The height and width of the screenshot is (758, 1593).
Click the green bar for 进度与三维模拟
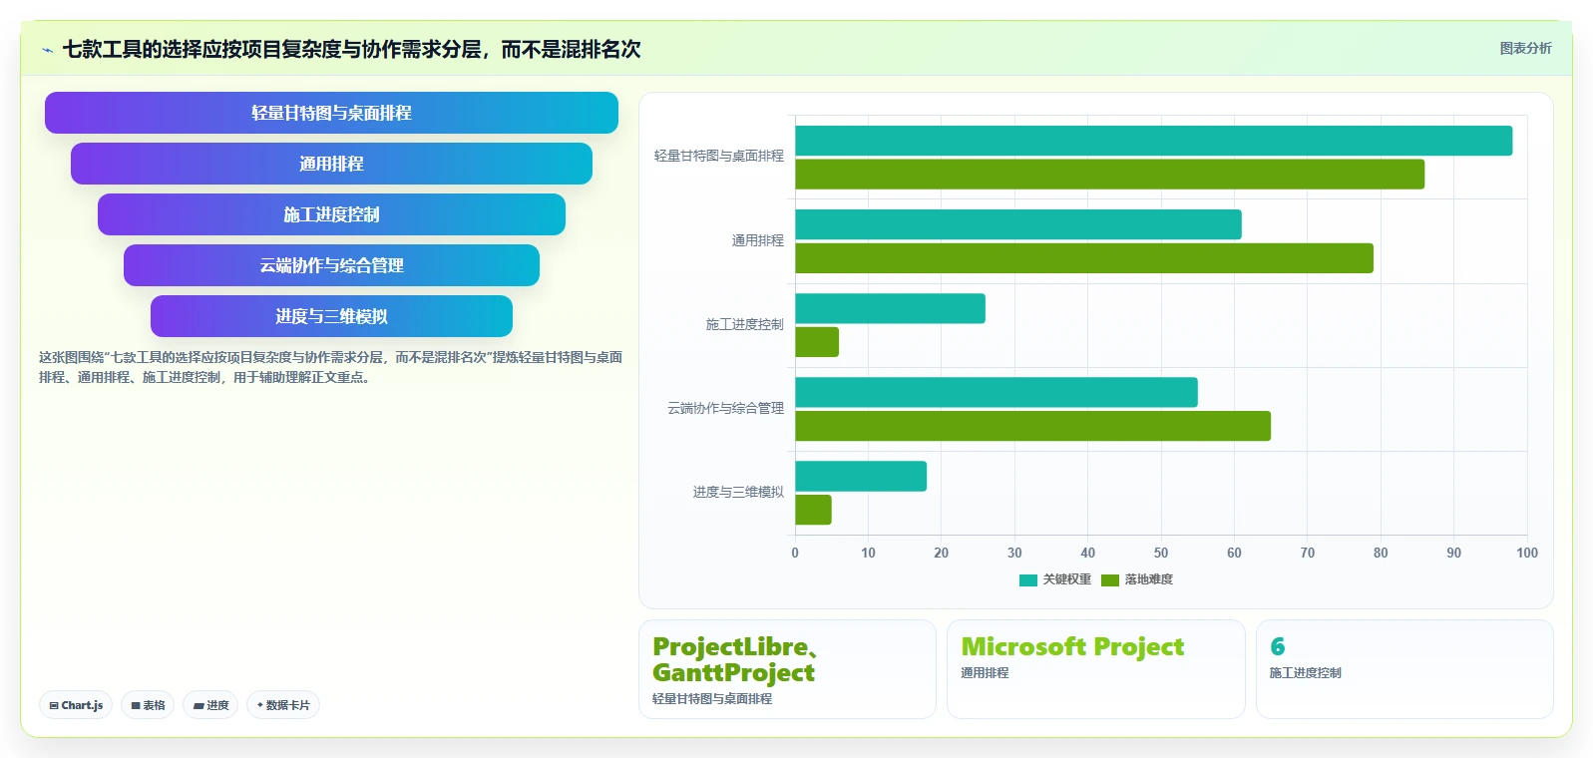[813, 510]
